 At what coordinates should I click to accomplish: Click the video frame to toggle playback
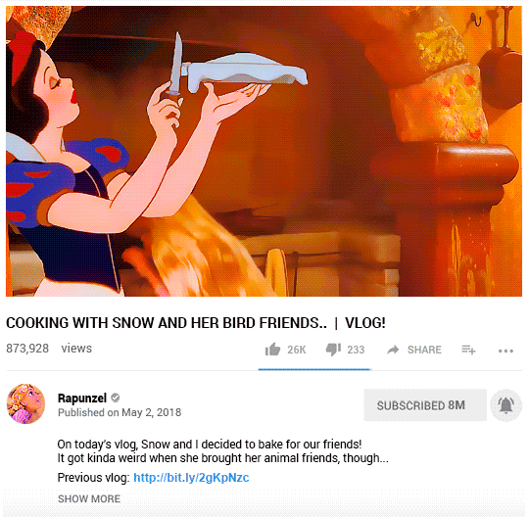pos(264,151)
